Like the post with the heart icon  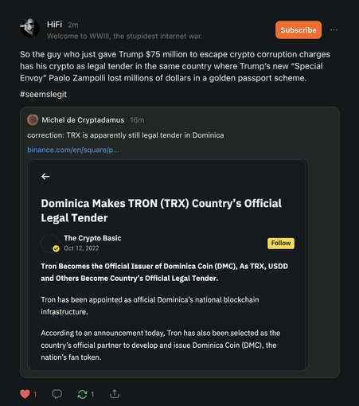(x=25, y=394)
